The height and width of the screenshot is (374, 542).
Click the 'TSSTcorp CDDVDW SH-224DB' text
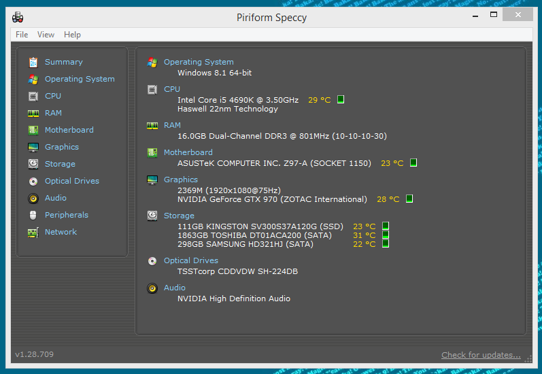pyautogui.click(x=238, y=271)
